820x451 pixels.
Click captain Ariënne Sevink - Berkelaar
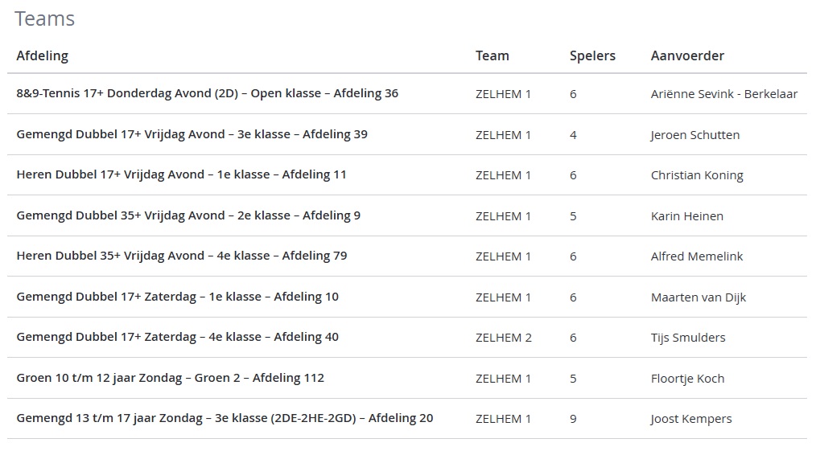tap(723, 94)
